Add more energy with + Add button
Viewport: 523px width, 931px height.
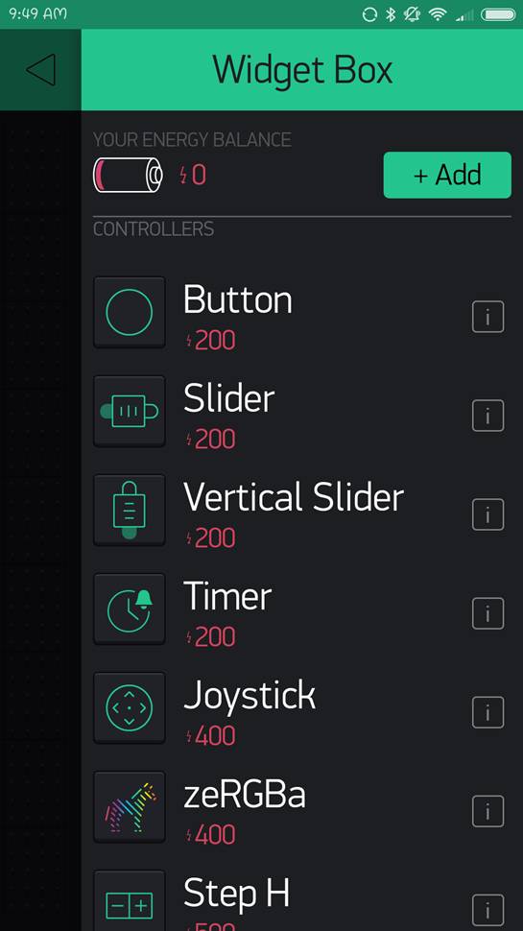(447, 175)
